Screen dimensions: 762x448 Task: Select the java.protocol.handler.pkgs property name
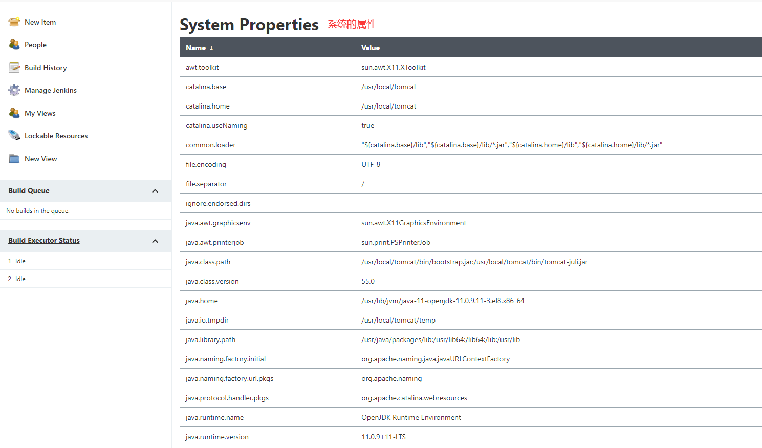pos(227,398)
